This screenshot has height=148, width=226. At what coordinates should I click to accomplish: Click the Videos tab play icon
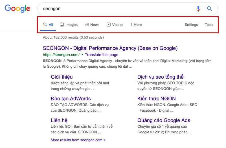coord(109,25)
